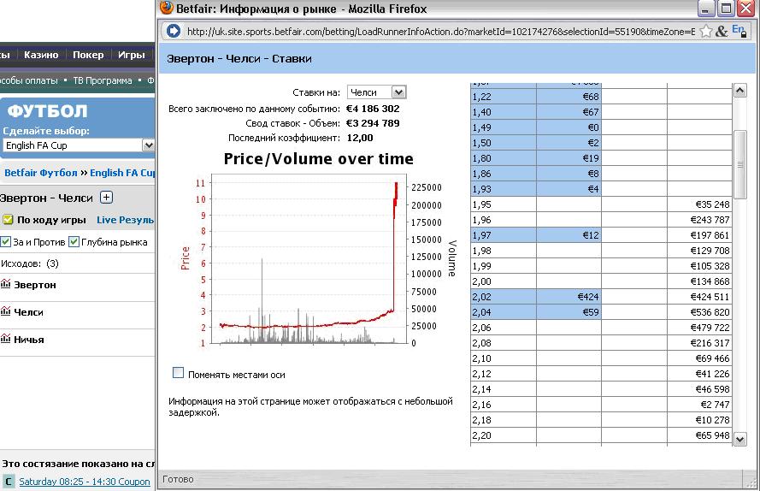Open the Live Результаты link
This screenshot has height=491, width=760.
point(126,220)
